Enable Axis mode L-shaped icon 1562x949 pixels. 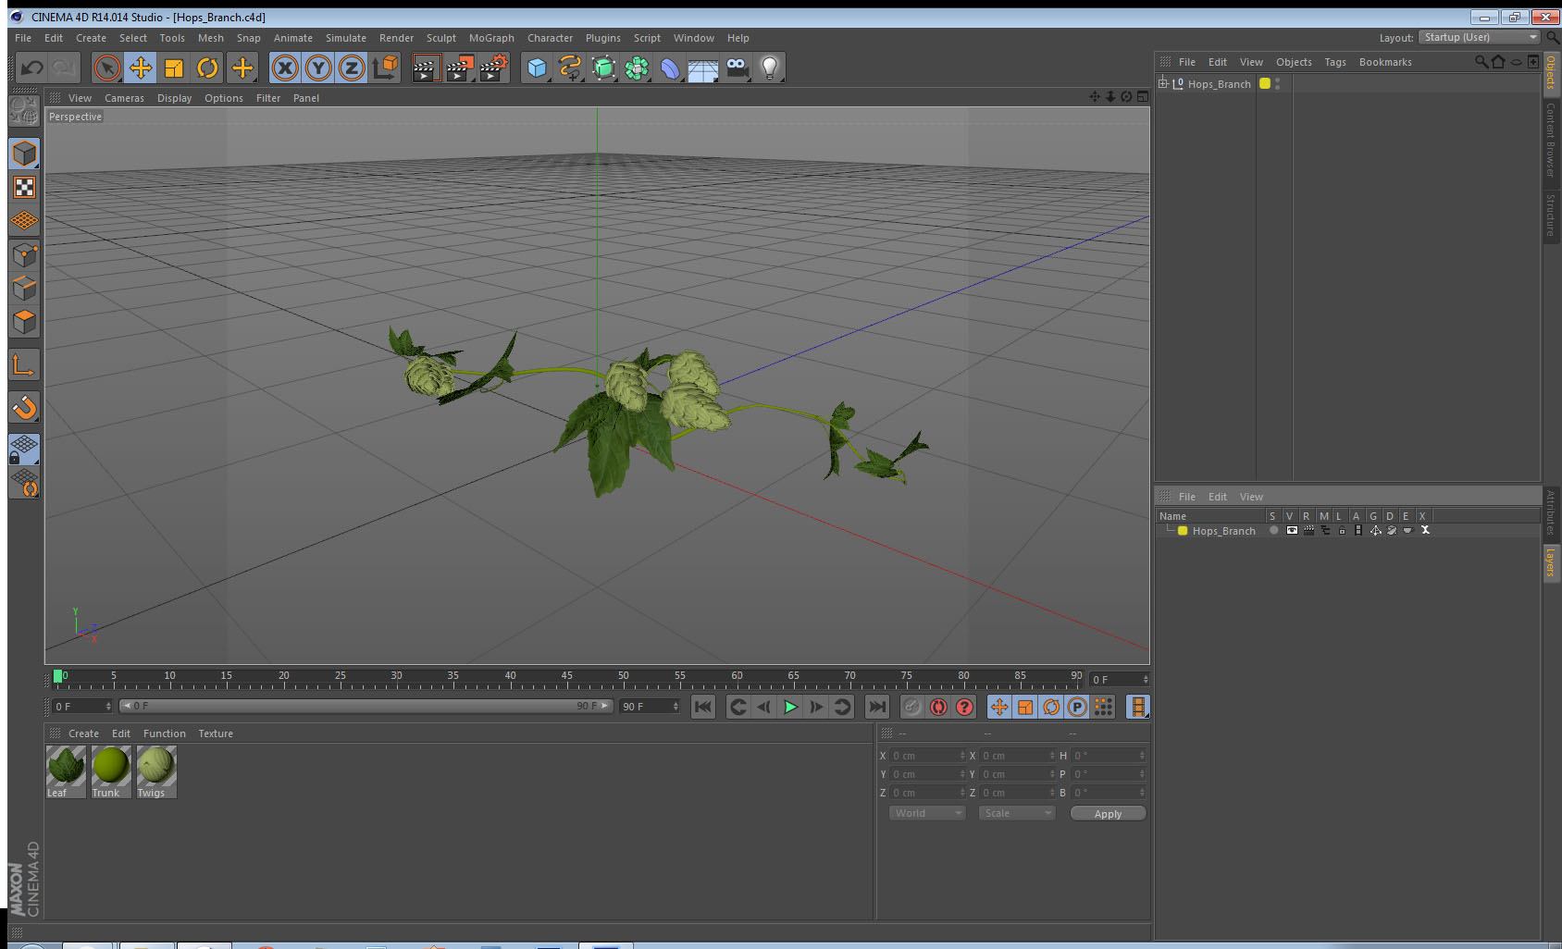(x=24, y=365)
